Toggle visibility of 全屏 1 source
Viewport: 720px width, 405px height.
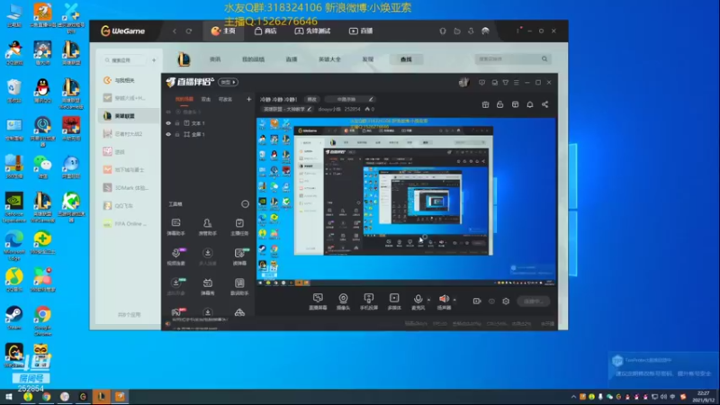[x=168, y=134]
